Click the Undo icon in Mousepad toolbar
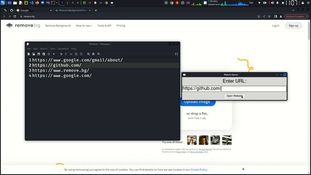This screenshot has height=175, width=311. (x=61, y=54)
